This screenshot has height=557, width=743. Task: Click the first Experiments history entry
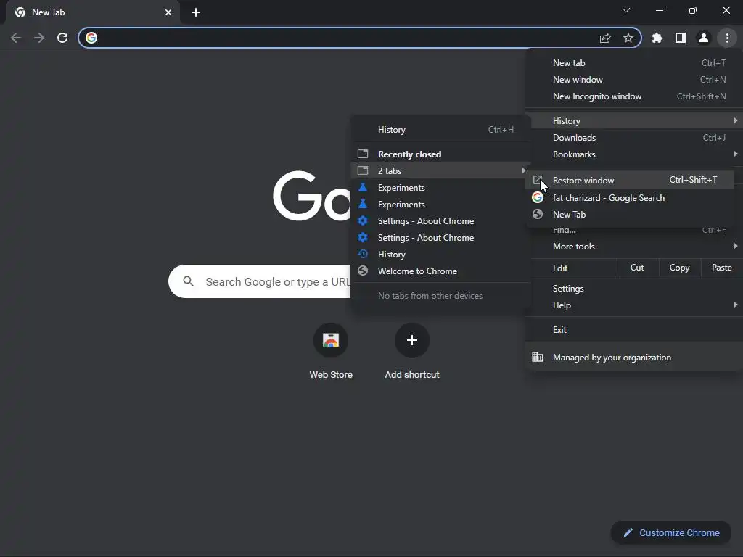click(440, 188)
